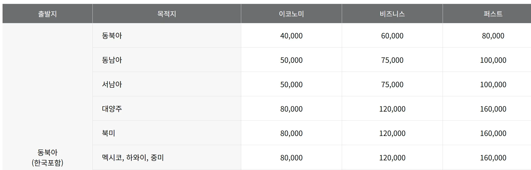Click the 80,000 first class value for 동북아
Image resolution: width=531 pixels, height=170 pixels.
pyautogui.click(x=493, y=36)
